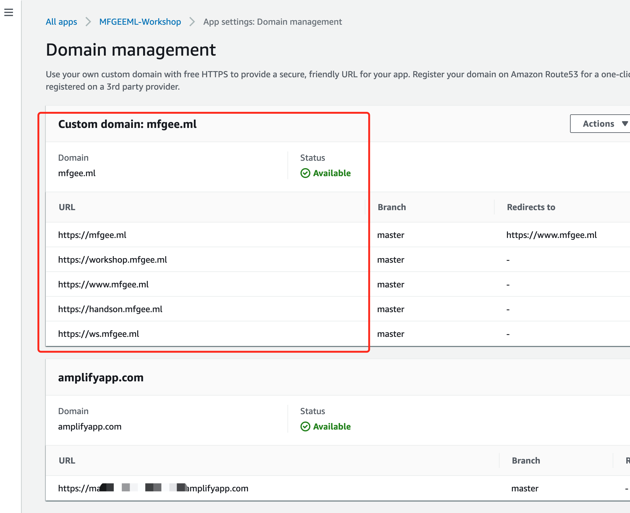The image size is (630, 513).
Task: Open MFGEEML-Workshop breadcrumb link
Action: [x=140, y=22]
